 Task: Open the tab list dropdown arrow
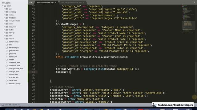pyautogui.click(x=195, y=2)
